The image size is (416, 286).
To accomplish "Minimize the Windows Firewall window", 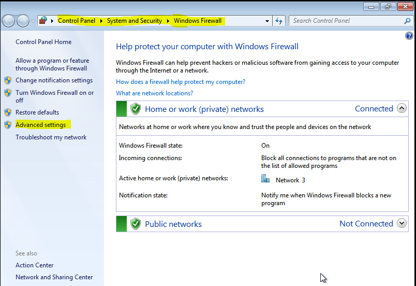I will coord(371,7).
